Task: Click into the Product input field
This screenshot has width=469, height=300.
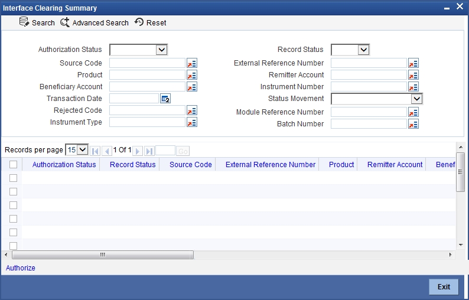Action: pyautogui.click(x=147, y=75)
